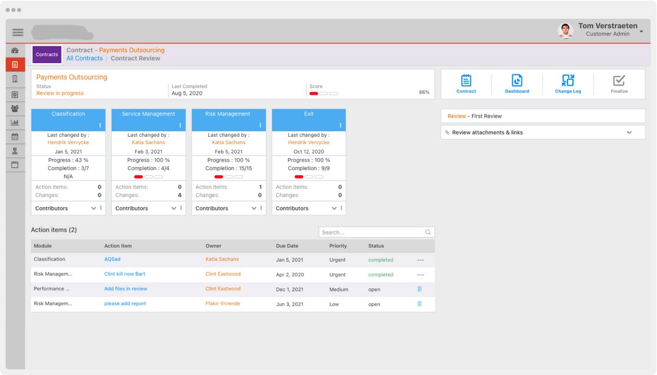Open the hamburger menu at top left
Image resolution: width=657 pixels, height=375 pixels.
pyautogui.click(x=17, y=32)
